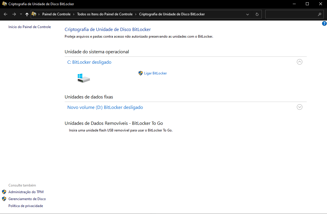Click Criptografia de Unidade de Disco BitLocker page title
This screenshot has height=214, width=327.
tap(108, 29)
